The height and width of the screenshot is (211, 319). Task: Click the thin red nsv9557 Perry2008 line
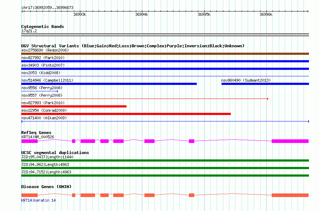pyautogui.click(x=145, y=99)
